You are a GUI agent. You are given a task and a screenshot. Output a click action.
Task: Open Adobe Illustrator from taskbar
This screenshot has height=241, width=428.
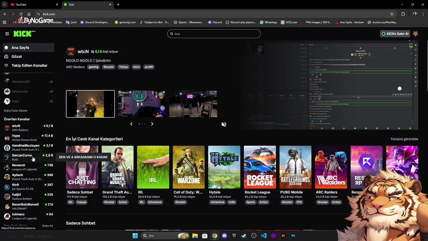[283, 236]
